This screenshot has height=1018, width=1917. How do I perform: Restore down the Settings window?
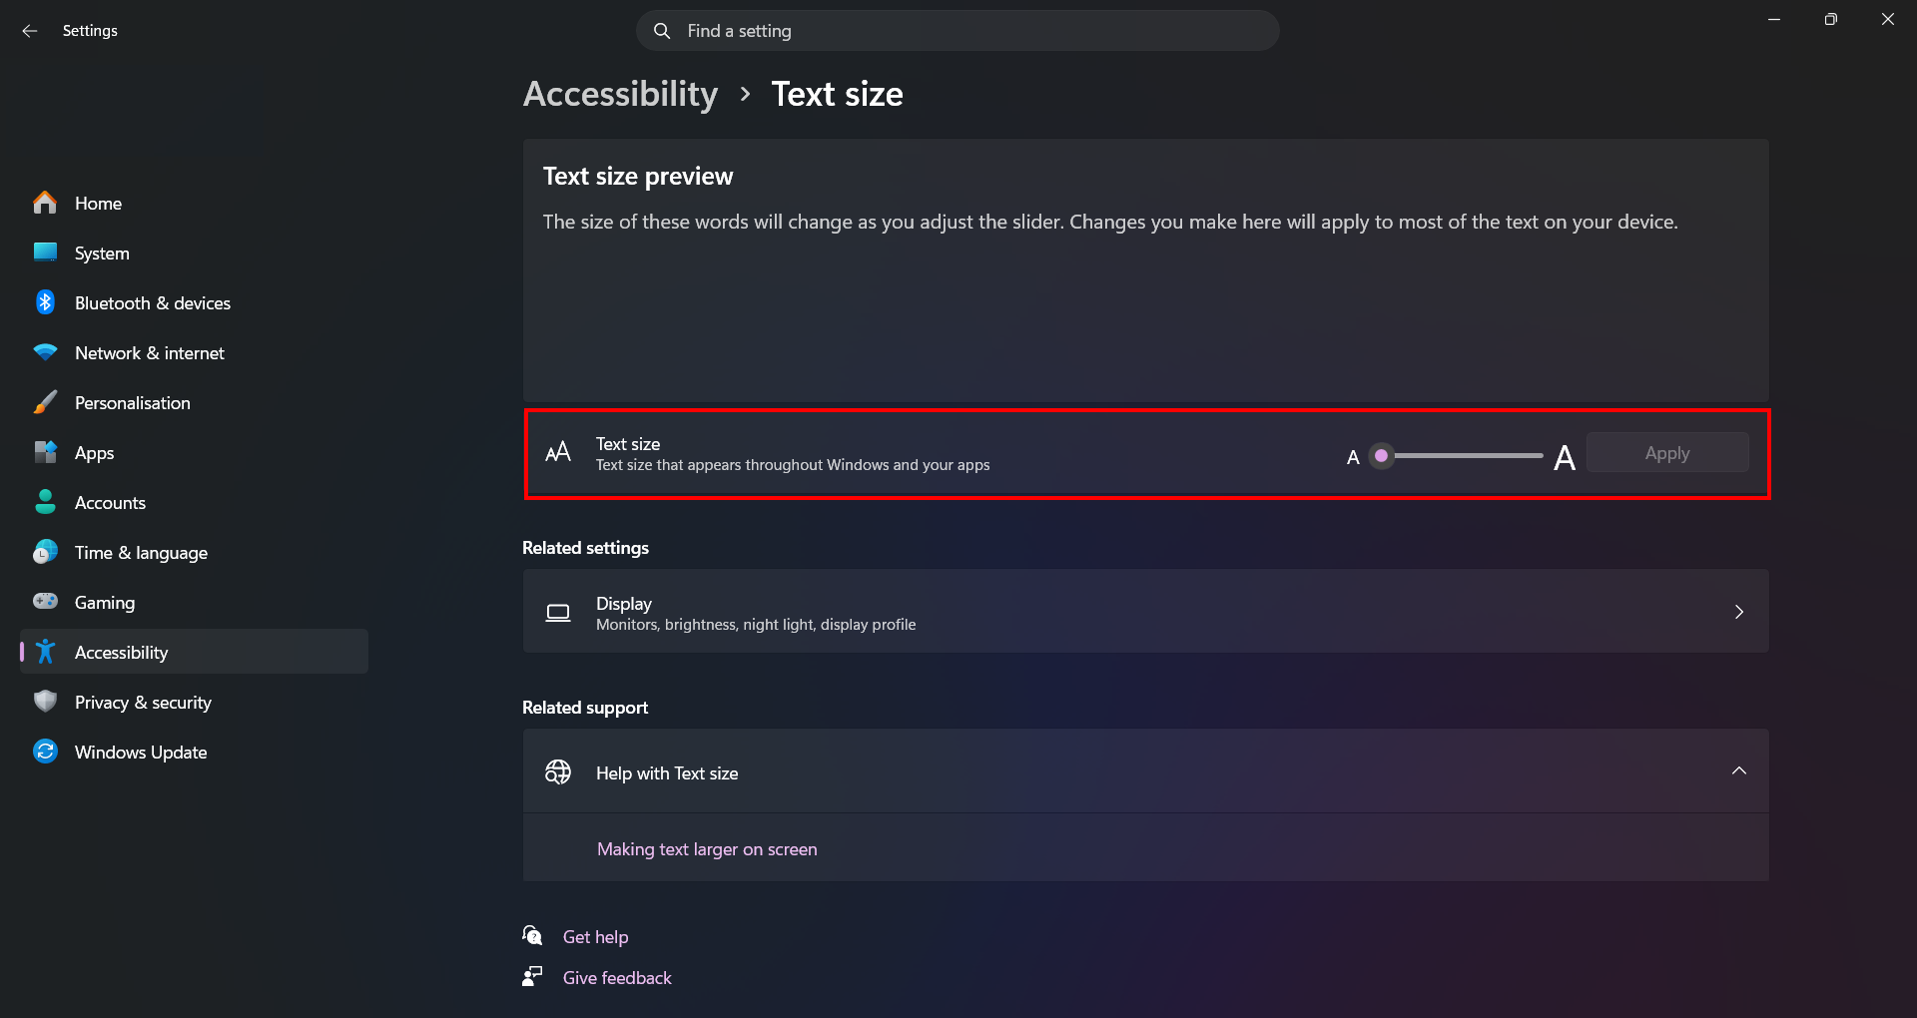click(x=1831, y=19)
